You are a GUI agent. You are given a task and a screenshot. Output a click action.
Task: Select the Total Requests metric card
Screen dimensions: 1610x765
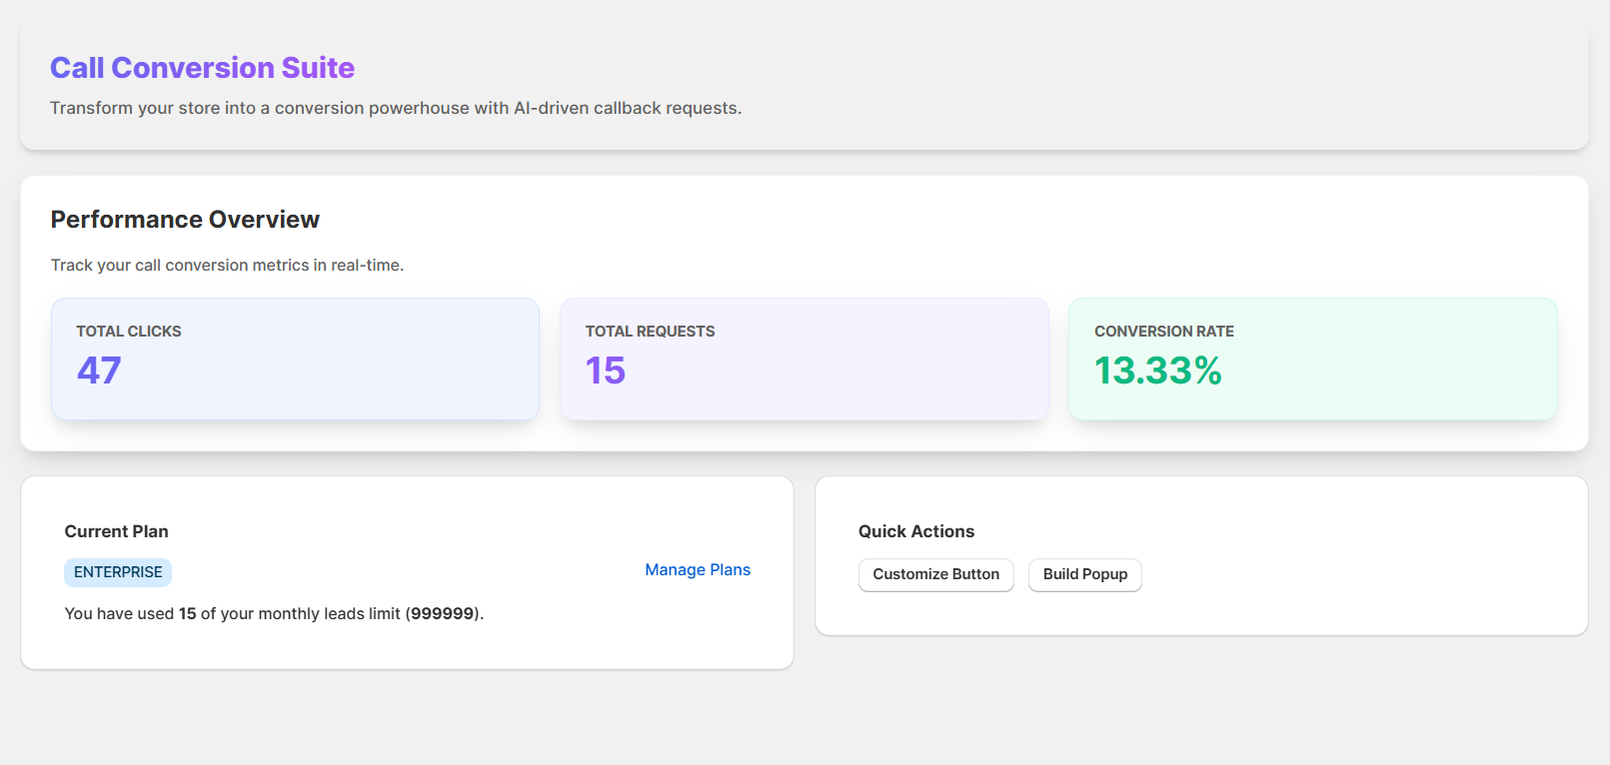804,359
